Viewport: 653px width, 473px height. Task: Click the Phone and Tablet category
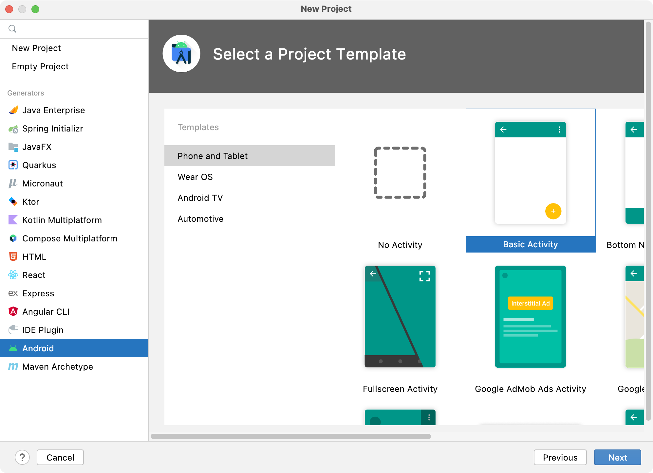(213, 155)
